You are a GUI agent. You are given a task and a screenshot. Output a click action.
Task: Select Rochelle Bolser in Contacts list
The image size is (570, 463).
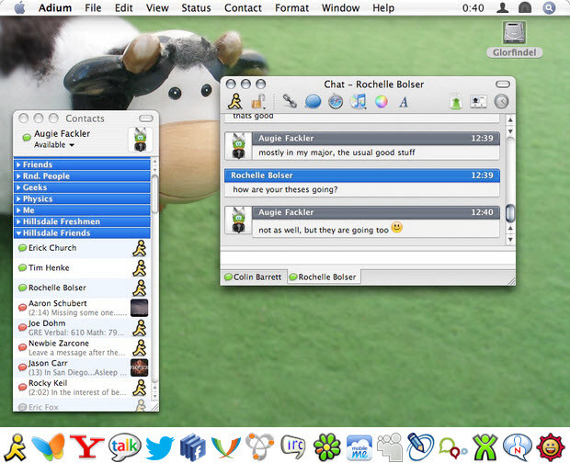click(82, 288)
